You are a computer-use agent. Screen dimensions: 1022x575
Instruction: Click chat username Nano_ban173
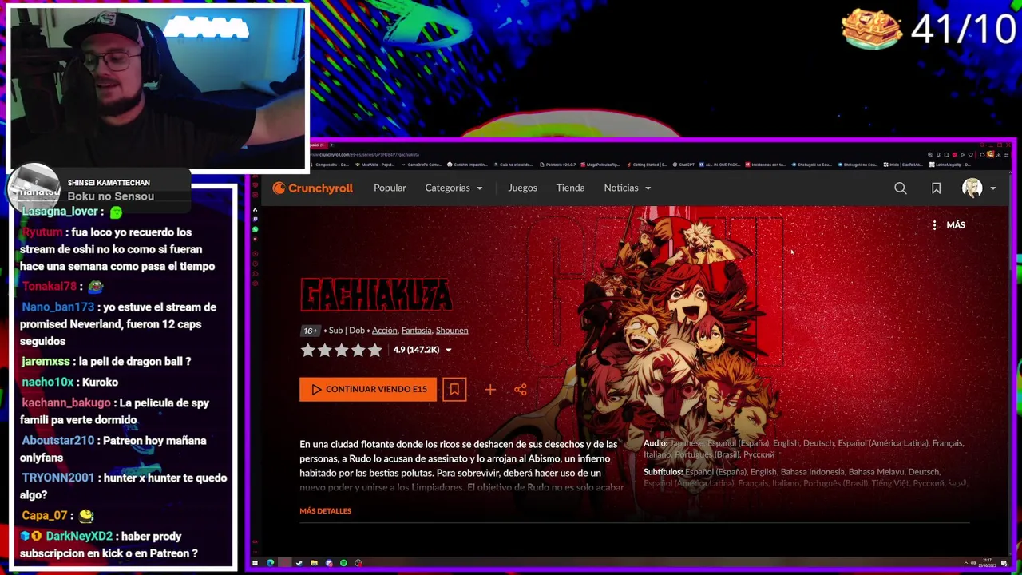click(58, 307)
